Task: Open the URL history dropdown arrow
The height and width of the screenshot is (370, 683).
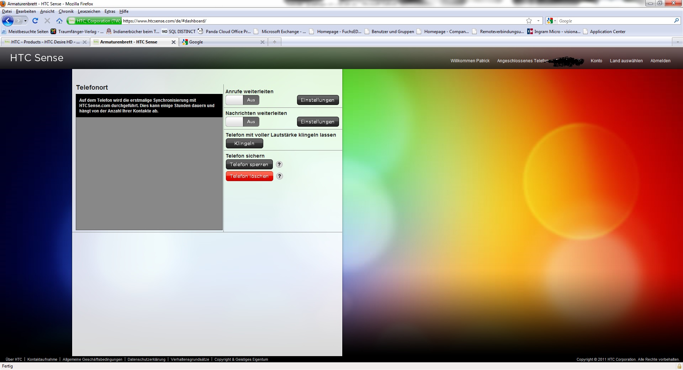Action: click(538, 21)
